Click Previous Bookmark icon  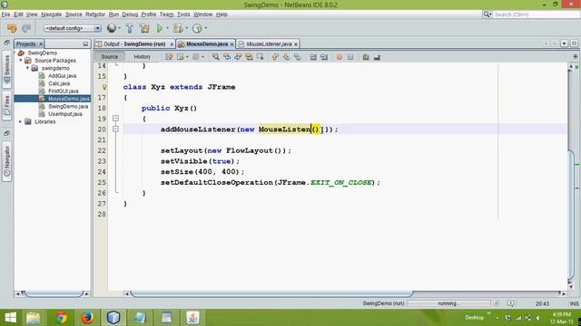coord(275,57)
